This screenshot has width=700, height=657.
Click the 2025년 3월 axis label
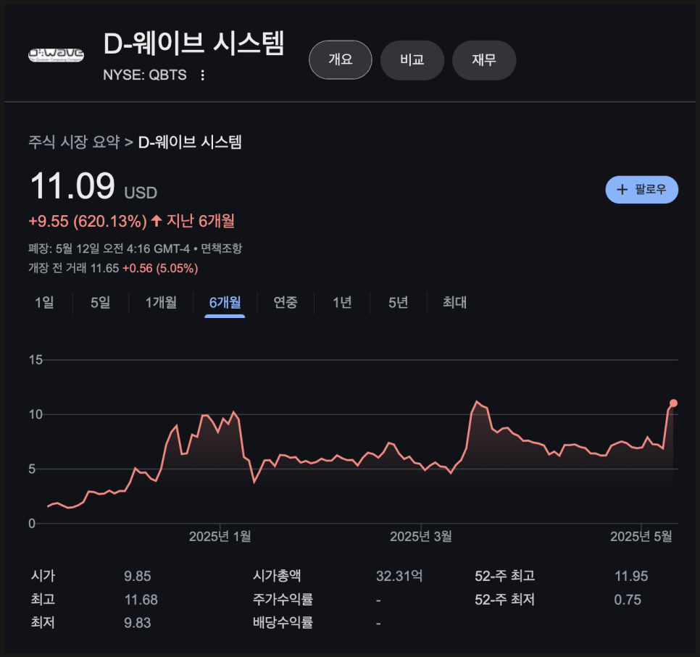(x=420, y=537)
